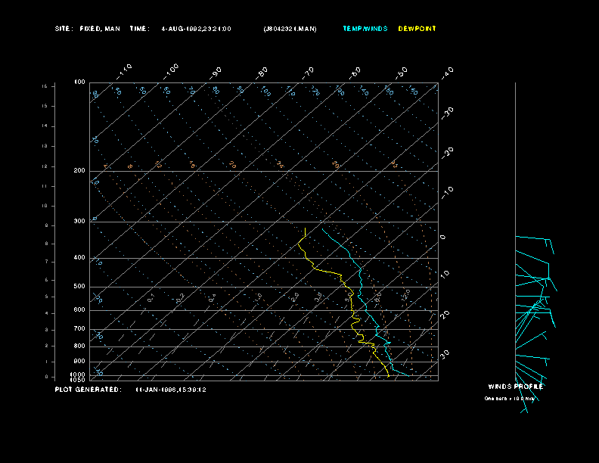This screenshot has height=463, width=599.
Task: Click the 200 pressure level label
Action: pos(79,170)
